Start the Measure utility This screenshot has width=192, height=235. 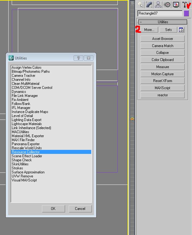pyautogui.click(x=163, y=67)
